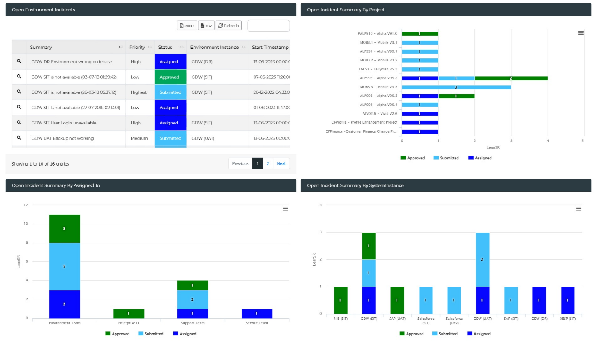The image size is (597, 357).
Task: Click MIS (SIT) green bar
Action: (340, 300)
